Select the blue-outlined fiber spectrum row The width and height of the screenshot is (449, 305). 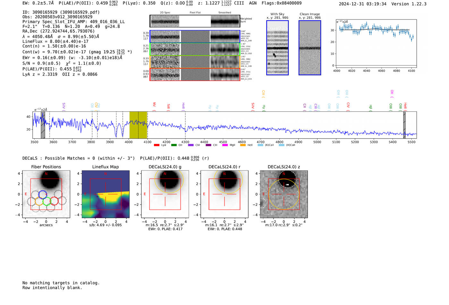pos(195,36)
